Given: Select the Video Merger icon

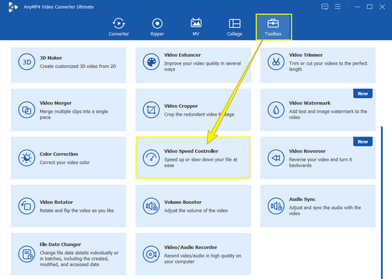Looking at the screenshot, I should coord(27,110).
